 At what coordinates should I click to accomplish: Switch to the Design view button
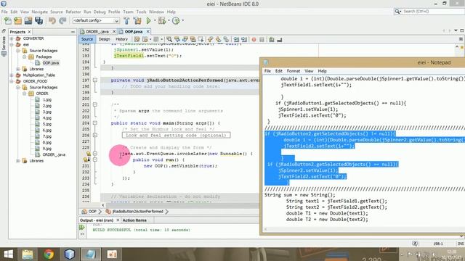tap(104, 39)
